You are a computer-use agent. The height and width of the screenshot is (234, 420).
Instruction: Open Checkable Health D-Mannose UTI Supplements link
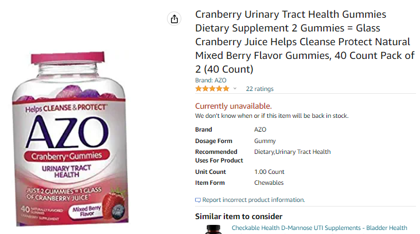(x=319, y=228)
